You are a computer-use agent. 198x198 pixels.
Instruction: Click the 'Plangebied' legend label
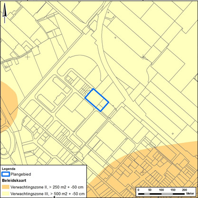tap(21, 174)
